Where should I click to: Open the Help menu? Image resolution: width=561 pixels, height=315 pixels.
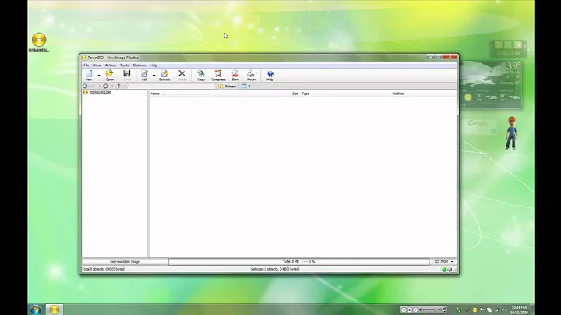click(x=153, y=65)
